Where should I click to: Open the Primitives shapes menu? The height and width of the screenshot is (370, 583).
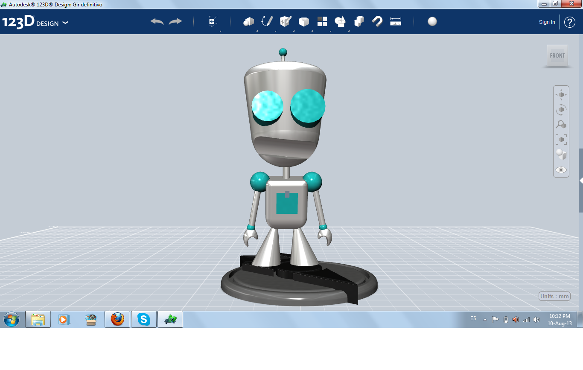[x=249, y=22]
